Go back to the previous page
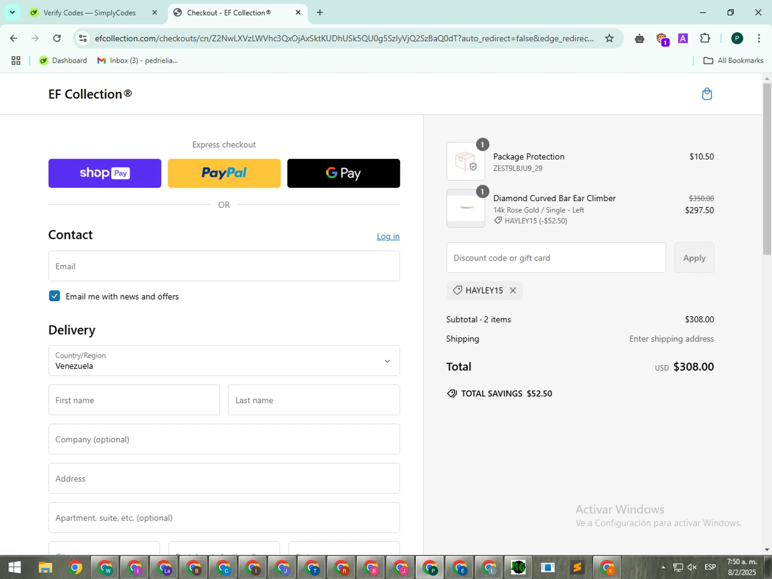The width and height of the screenshot is (772, 579). [14, 38]
